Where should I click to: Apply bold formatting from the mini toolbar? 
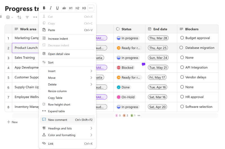click(44, 8)
